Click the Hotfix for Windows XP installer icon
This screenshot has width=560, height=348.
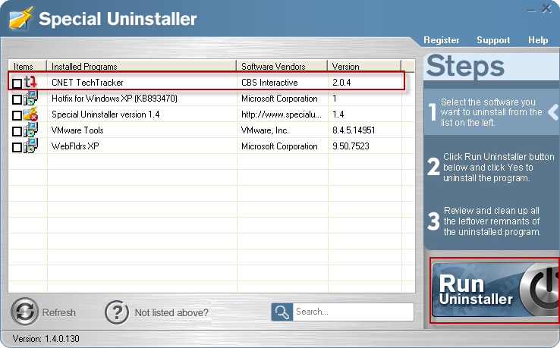point(30,98)
